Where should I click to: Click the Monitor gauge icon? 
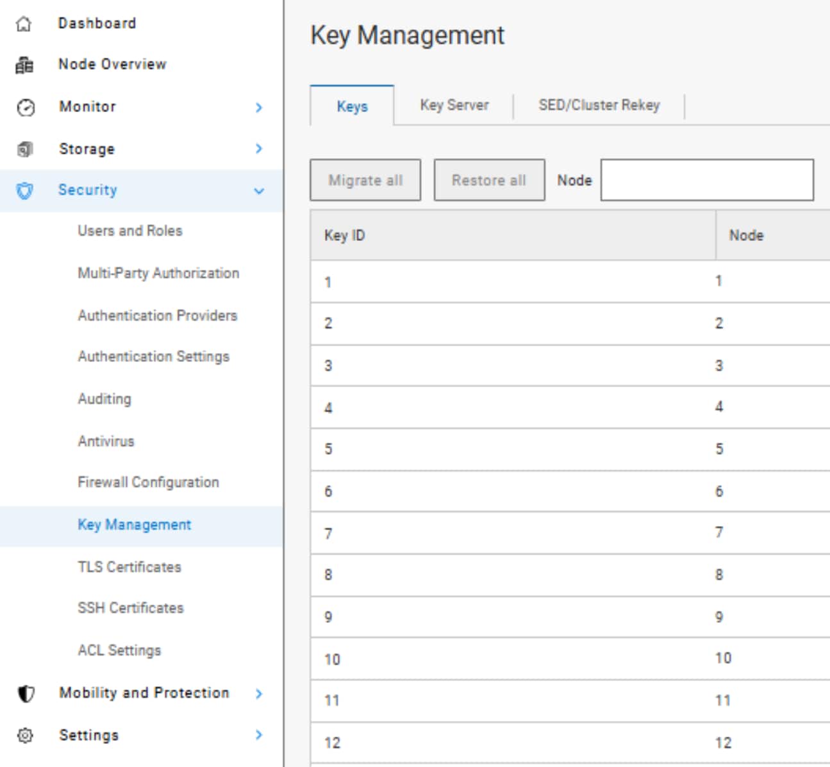pos(26,107)
